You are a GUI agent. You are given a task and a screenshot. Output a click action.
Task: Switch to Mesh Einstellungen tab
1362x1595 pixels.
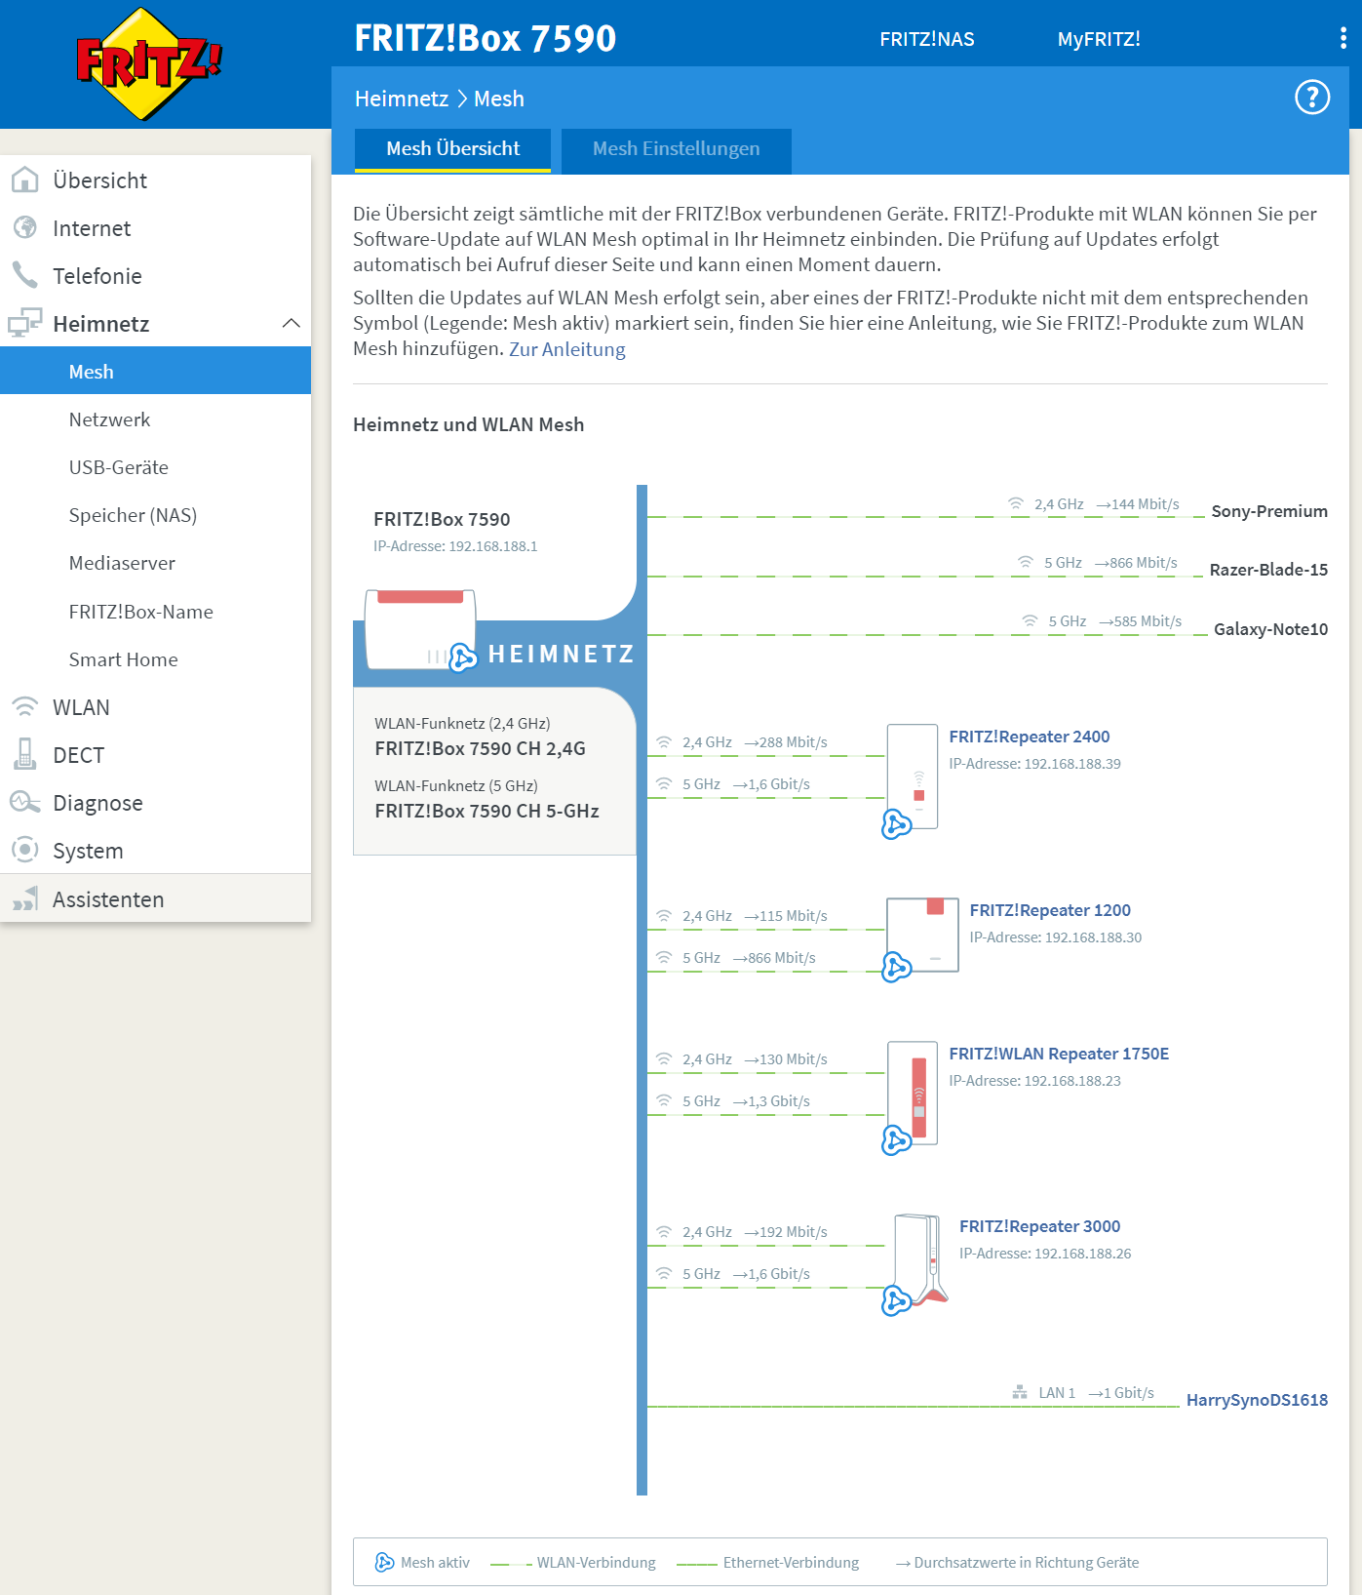coord(676,149)
